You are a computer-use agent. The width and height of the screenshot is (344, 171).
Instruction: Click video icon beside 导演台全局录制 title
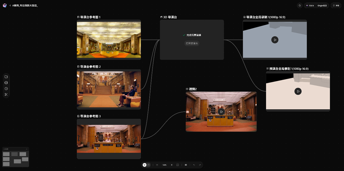point(244,17)
